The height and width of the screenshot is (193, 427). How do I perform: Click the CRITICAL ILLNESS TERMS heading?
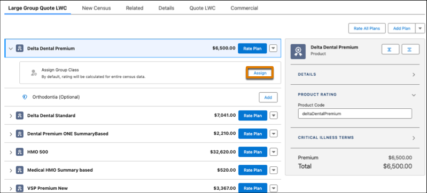tap(325, 138)
